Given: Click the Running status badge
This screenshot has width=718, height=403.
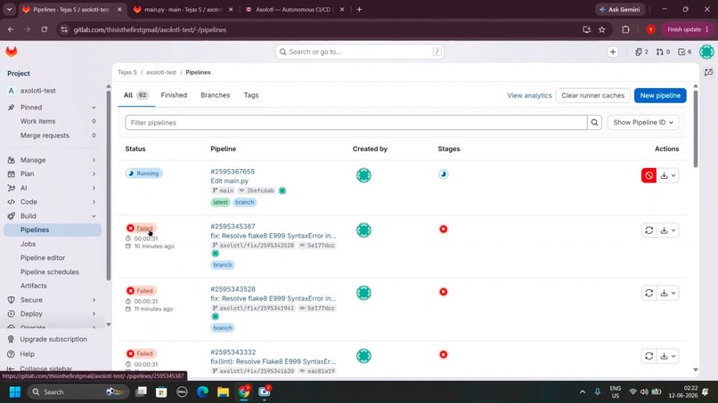Looking at the screenshot, I should tap(143, 173).
